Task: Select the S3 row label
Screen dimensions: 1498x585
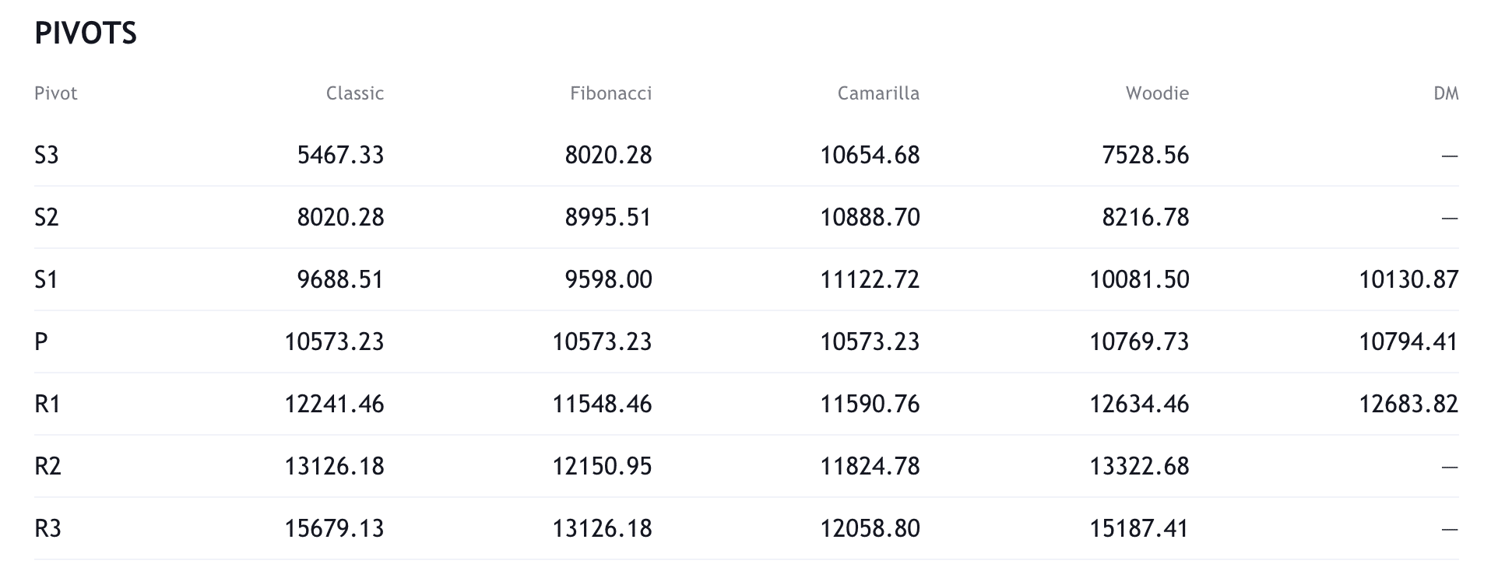Action: coord(47,156)
